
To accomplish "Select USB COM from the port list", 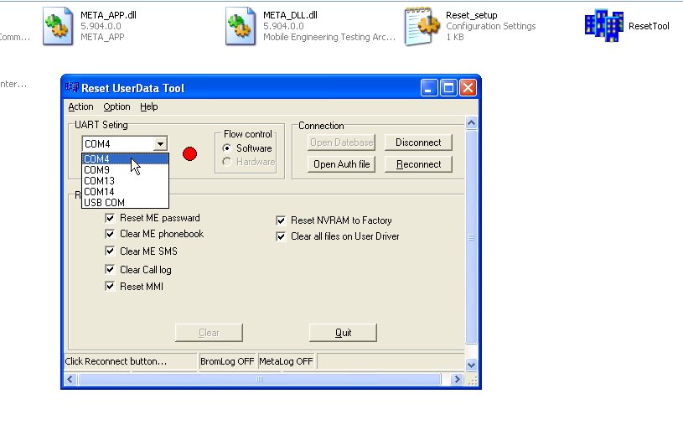I will (x=125, y=202).
